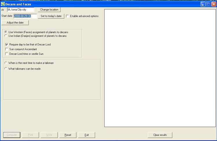Enable advanced options checkbox
Screen dimensions: 217x141
pos(67,16)
